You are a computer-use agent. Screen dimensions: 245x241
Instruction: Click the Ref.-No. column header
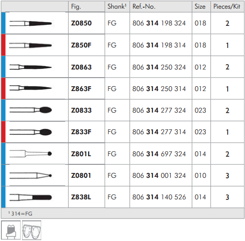tap(144, 7)
